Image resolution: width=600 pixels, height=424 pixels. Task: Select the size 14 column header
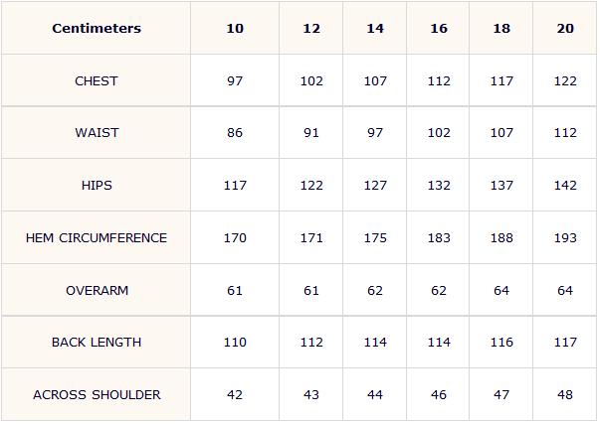(375, 28)
